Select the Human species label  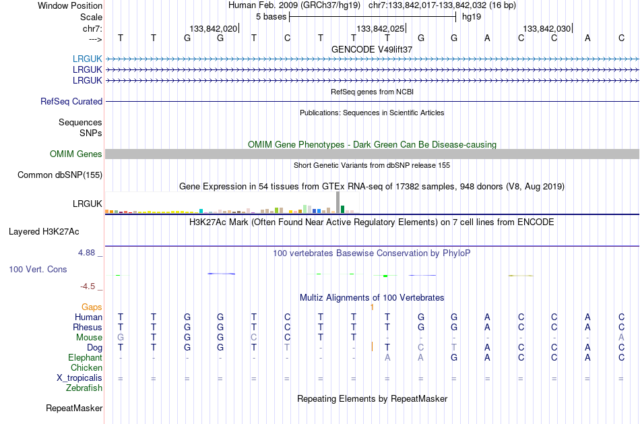click(88, 317)
